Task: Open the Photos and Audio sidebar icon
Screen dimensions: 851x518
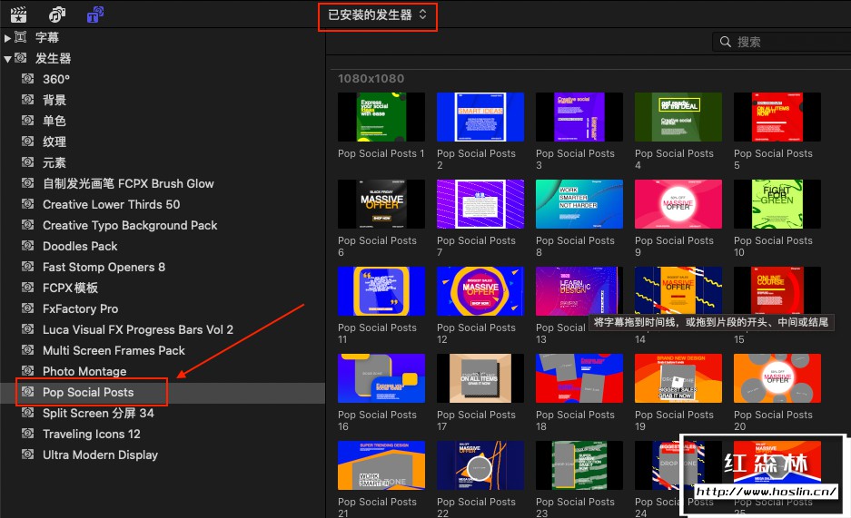Action: (57, 15)
